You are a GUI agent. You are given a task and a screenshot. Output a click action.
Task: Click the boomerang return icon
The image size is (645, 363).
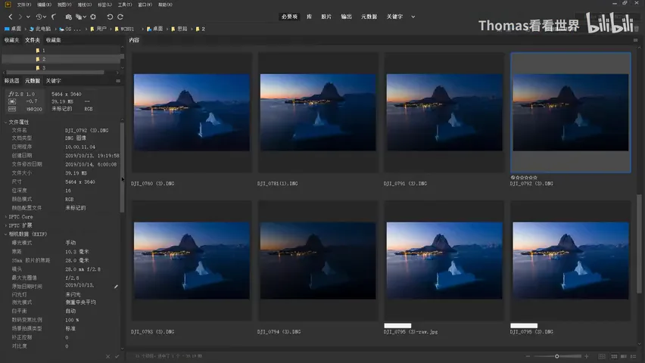(54, 17)
